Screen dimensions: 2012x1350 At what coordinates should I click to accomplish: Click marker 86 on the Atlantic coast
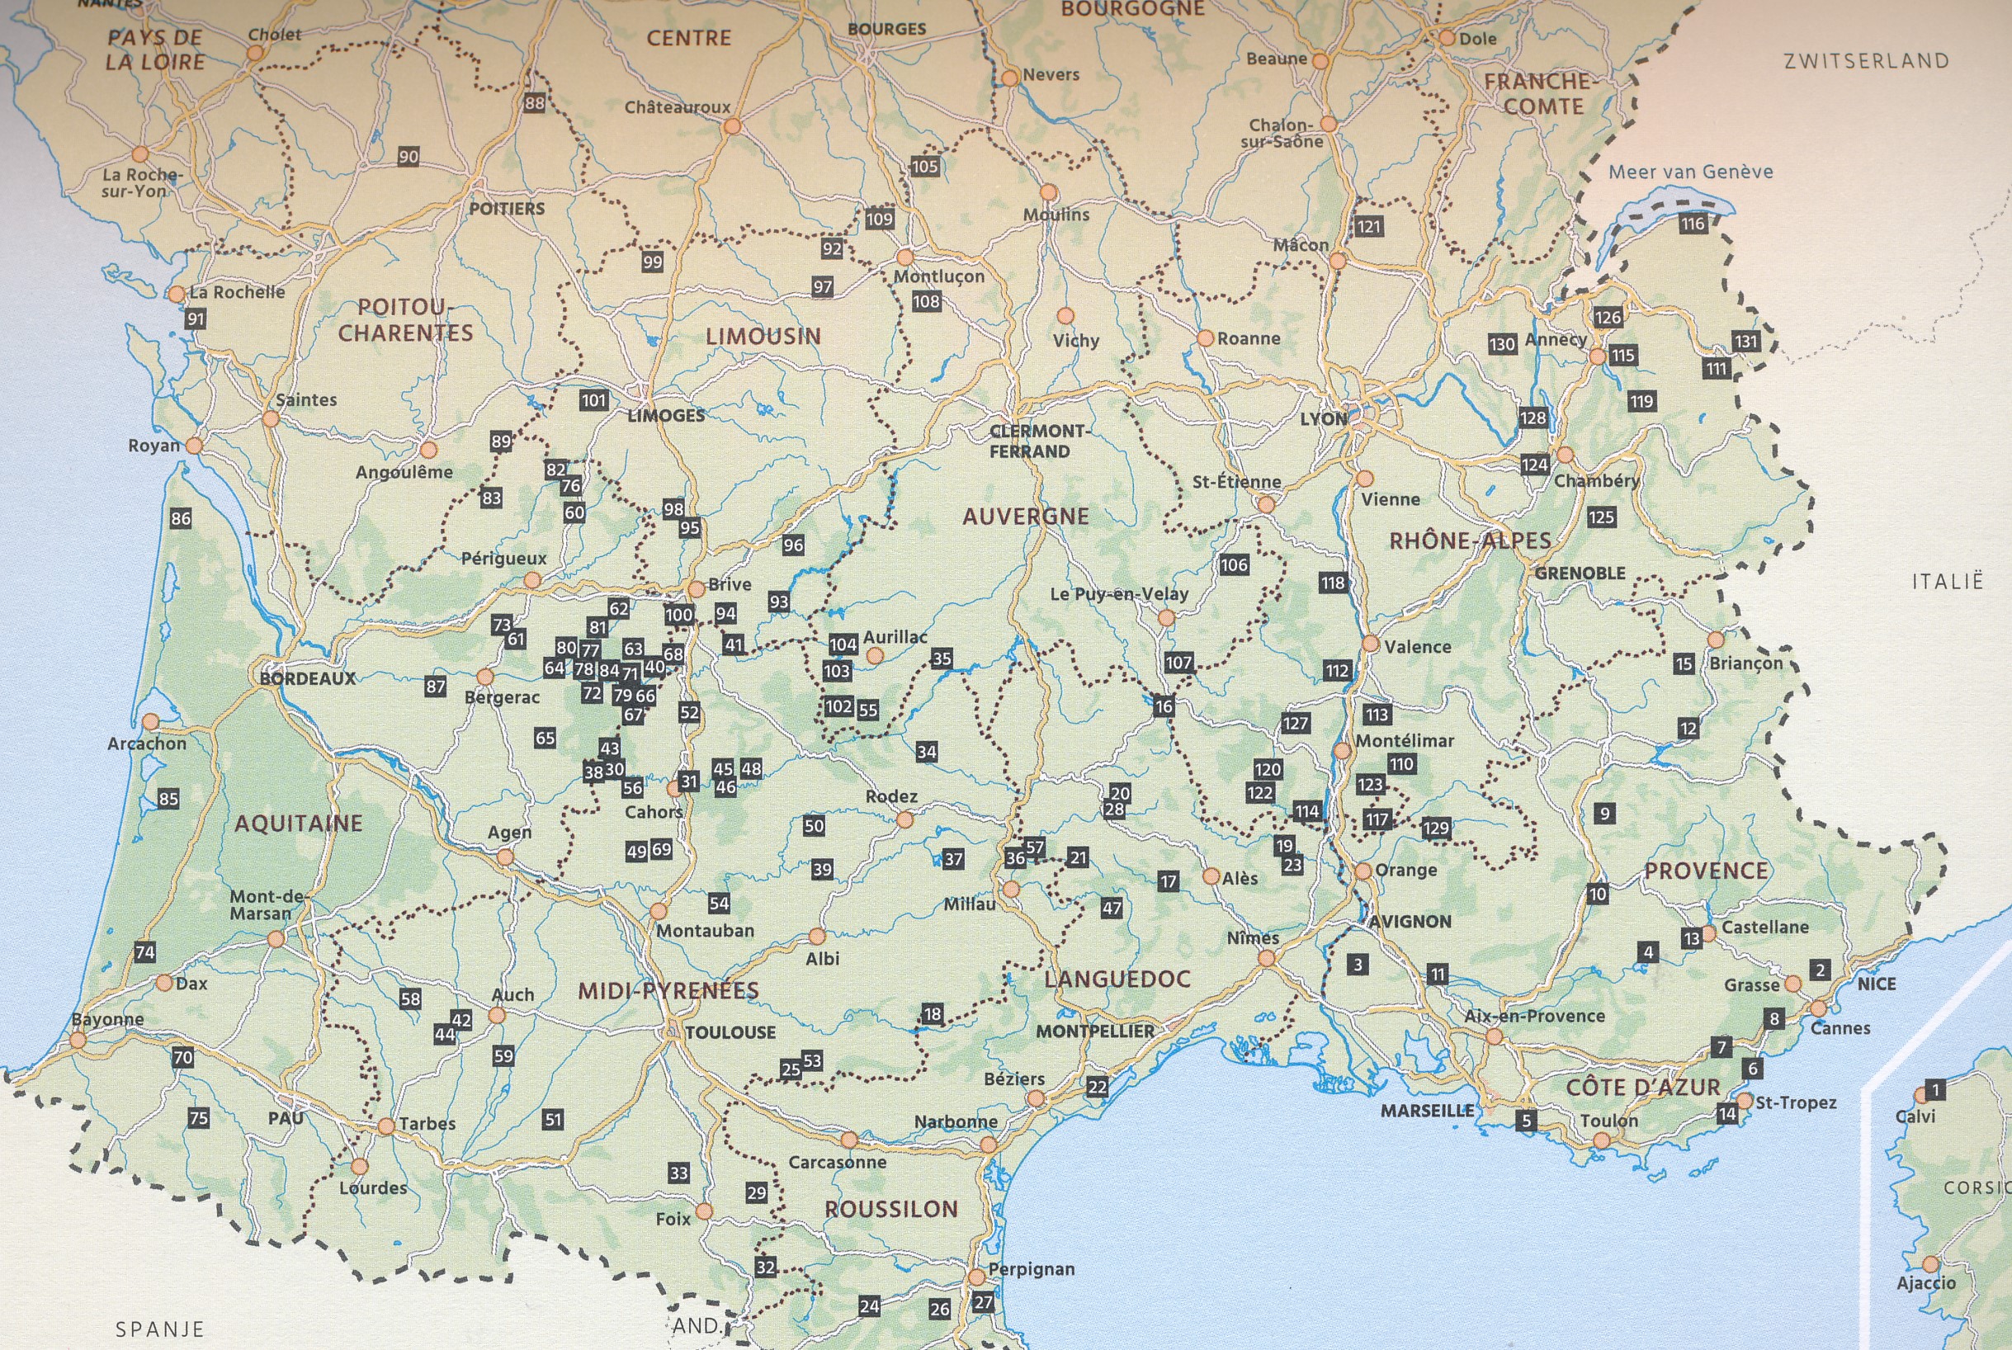coord(181,518)
